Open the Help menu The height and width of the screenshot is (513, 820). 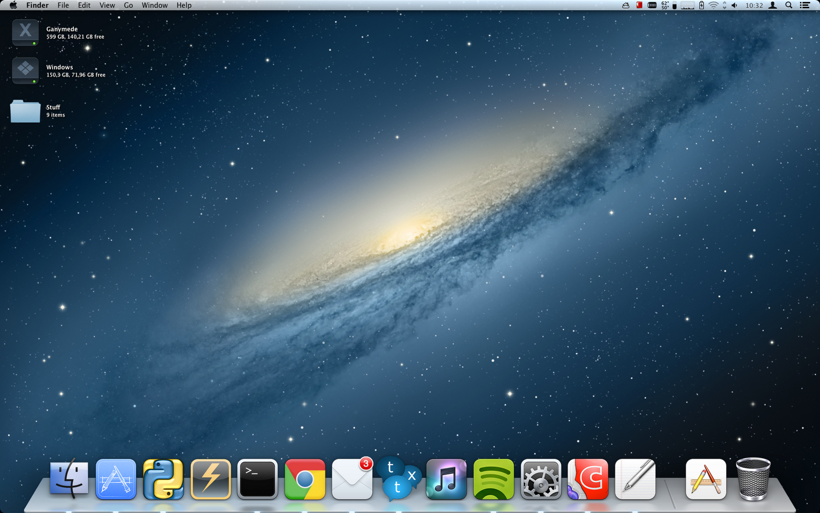click(184, 5)
